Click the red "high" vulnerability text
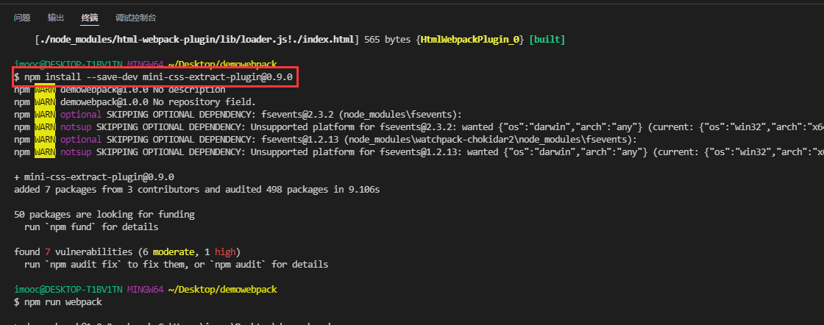Screen dimensions: 824x325 (x=225, y=251)
